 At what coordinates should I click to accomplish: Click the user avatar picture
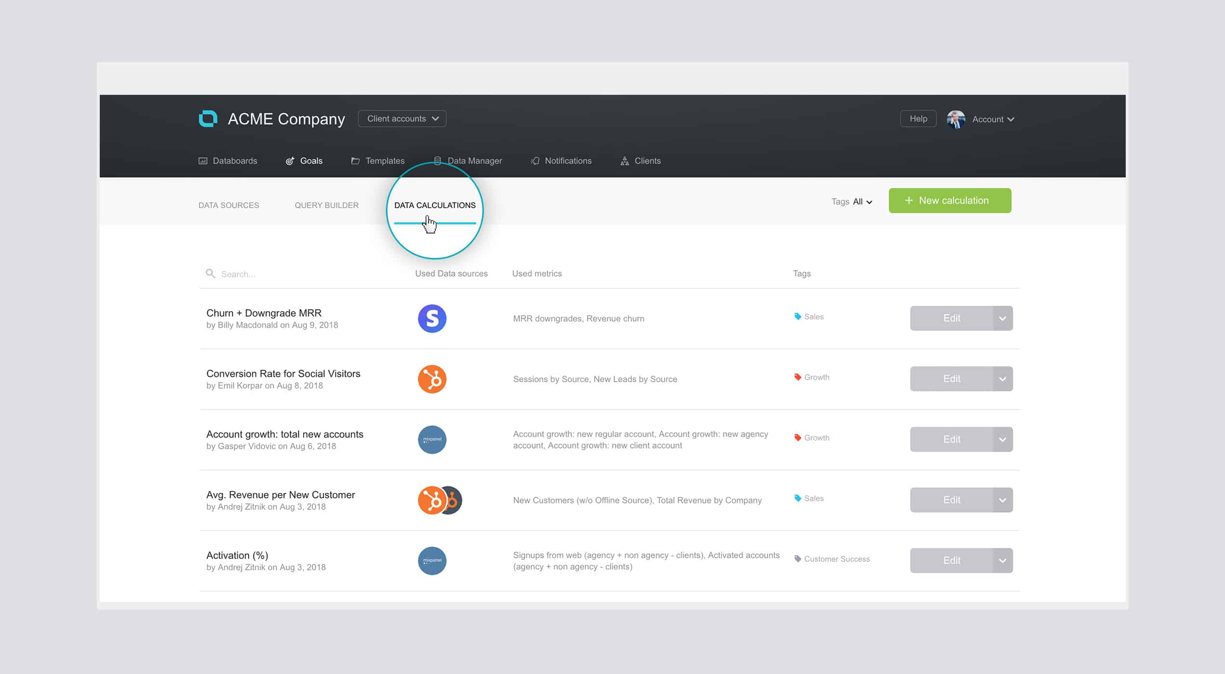956,119
